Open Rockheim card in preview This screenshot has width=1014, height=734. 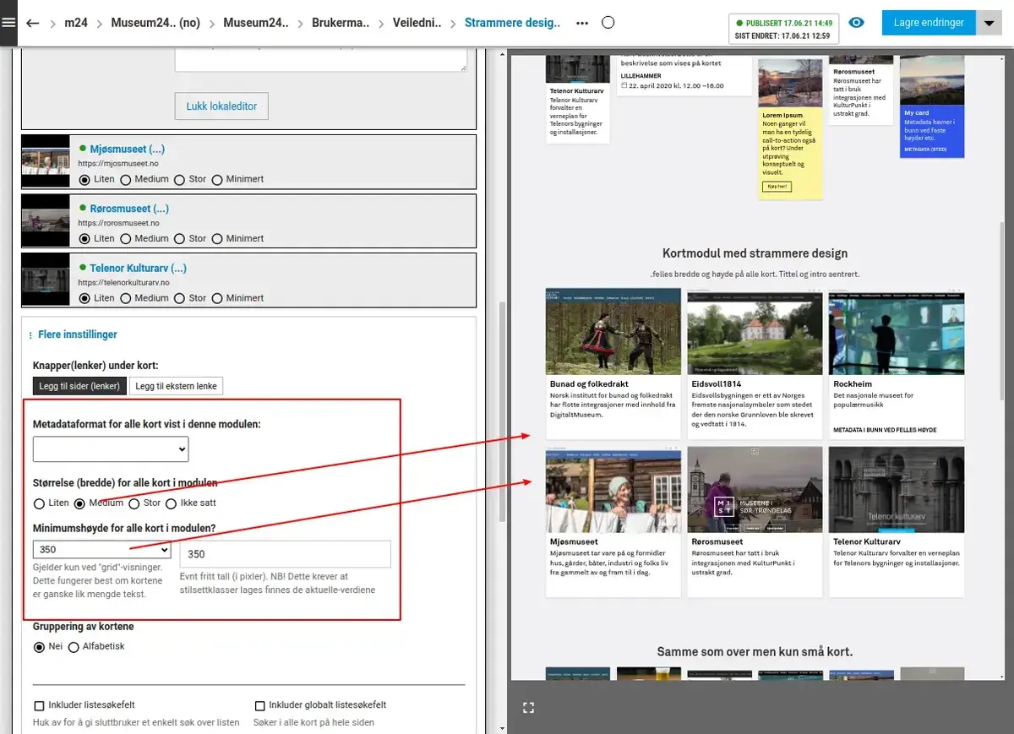897,363
